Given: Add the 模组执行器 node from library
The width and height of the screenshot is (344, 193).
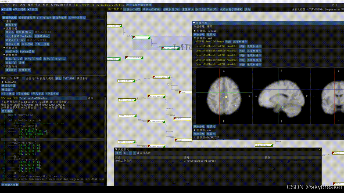Looking at the screenshot, I should [x=12, y=44].
